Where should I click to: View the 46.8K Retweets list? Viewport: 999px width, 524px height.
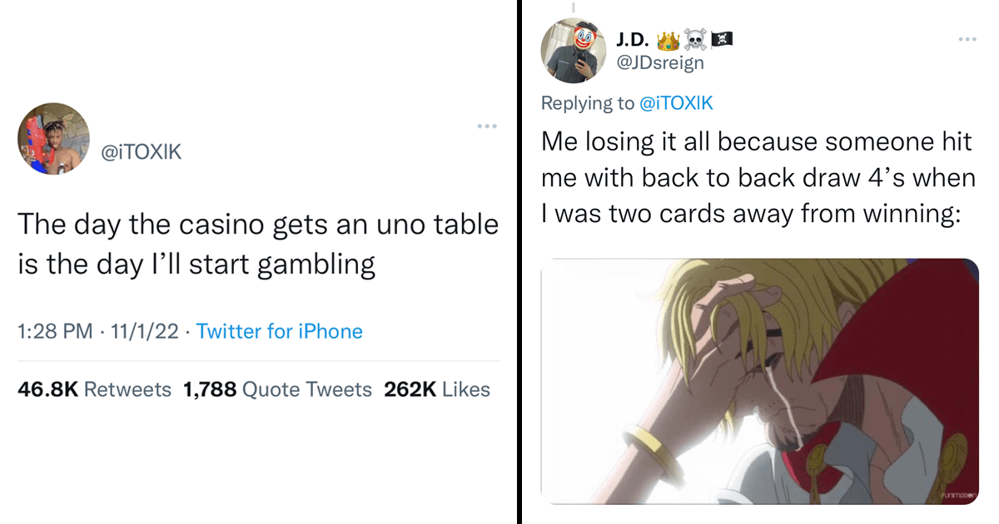[x=94, y=389]
